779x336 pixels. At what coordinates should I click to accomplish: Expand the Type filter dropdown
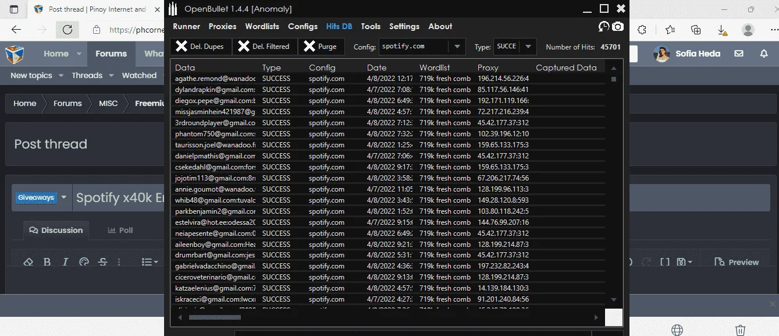click(528, 47)
